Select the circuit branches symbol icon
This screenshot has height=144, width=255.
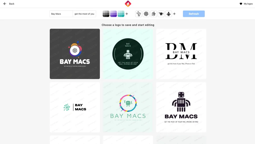coord(139,14)
